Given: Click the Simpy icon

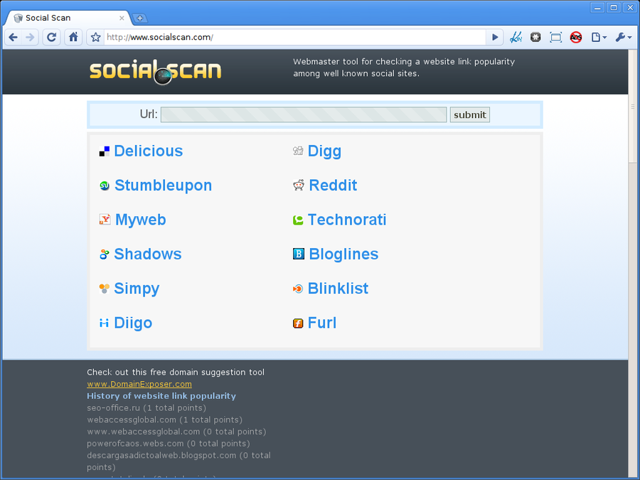Looking at the screenshot, I should 104,289.
